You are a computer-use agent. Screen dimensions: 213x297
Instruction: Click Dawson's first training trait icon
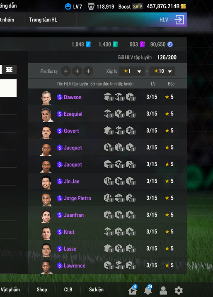(x=108, y=97)
